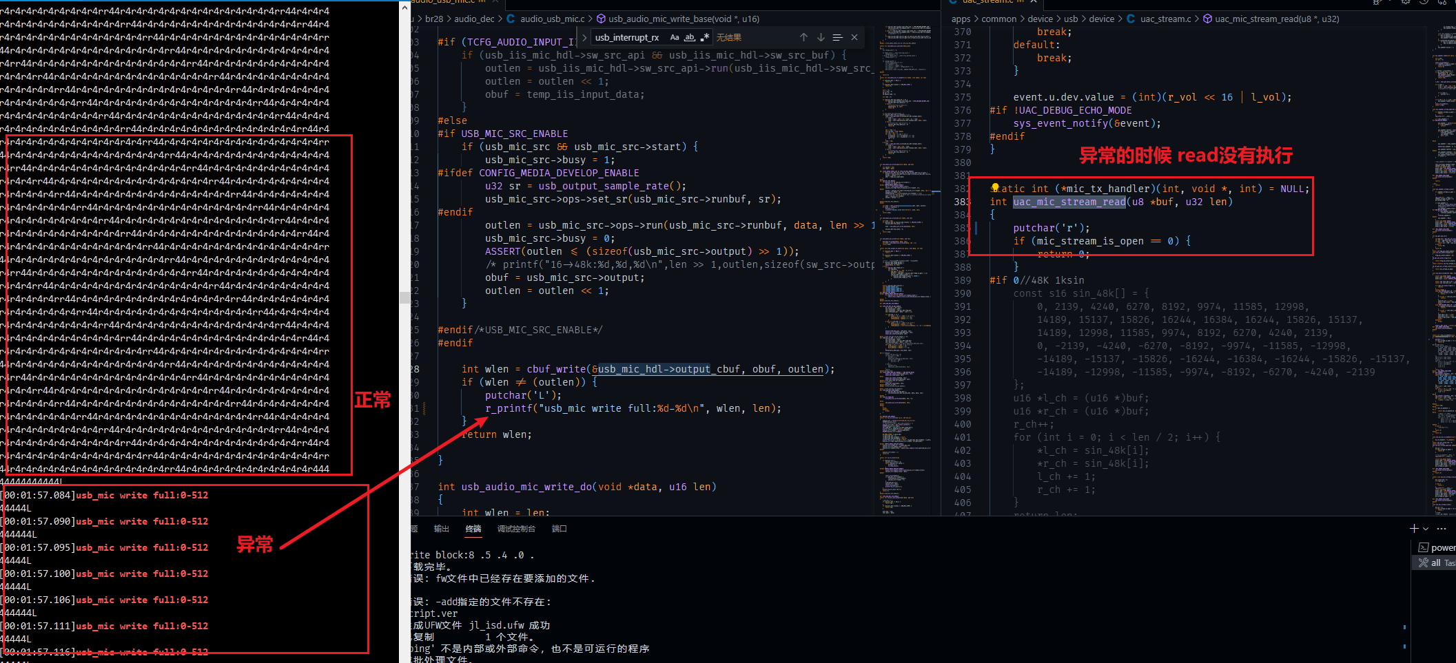Click the cube symbol icon before uac_mic_stream_read
Image resolution: width=1456 pixels, height=663 pixels.
1208,19
